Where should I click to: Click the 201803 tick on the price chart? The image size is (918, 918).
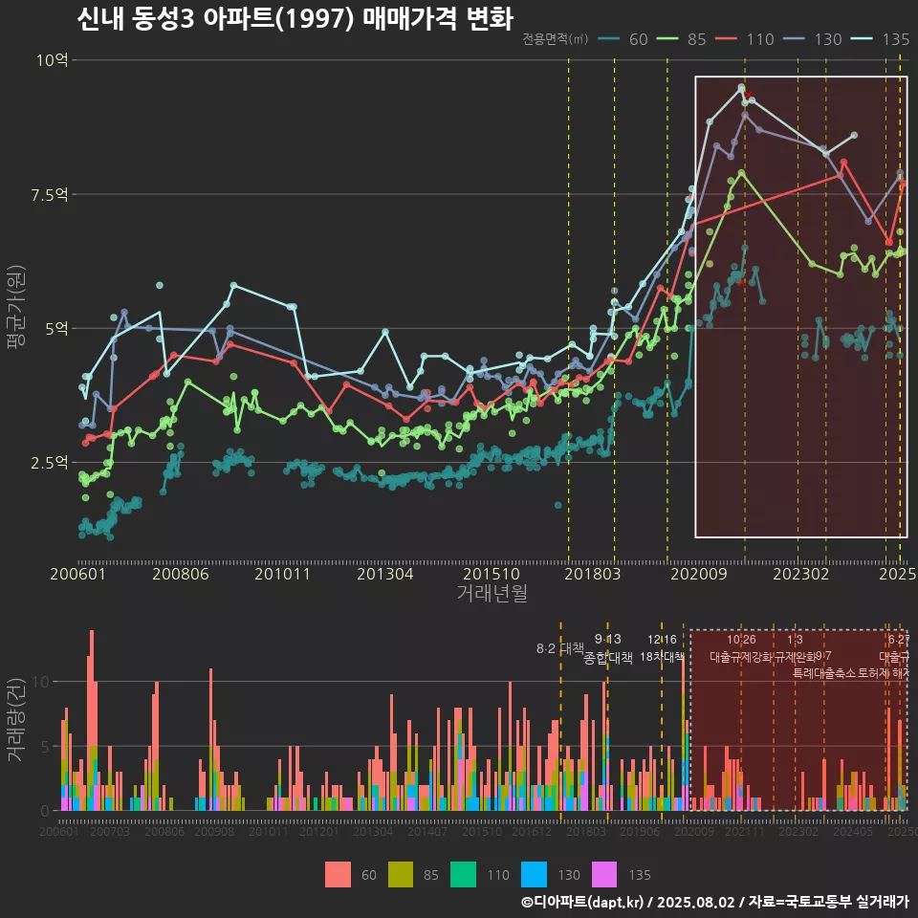point(593,574)
